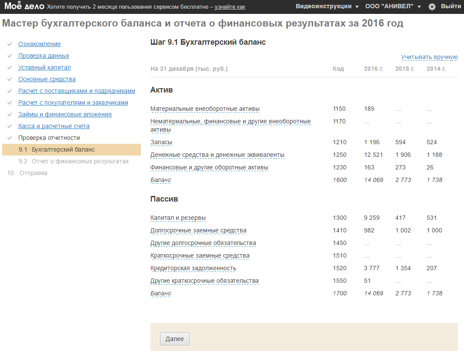Click 2016 value 3 777 for Кредиторская задолженность
The image size is (464, 351).
click(372, 268)
